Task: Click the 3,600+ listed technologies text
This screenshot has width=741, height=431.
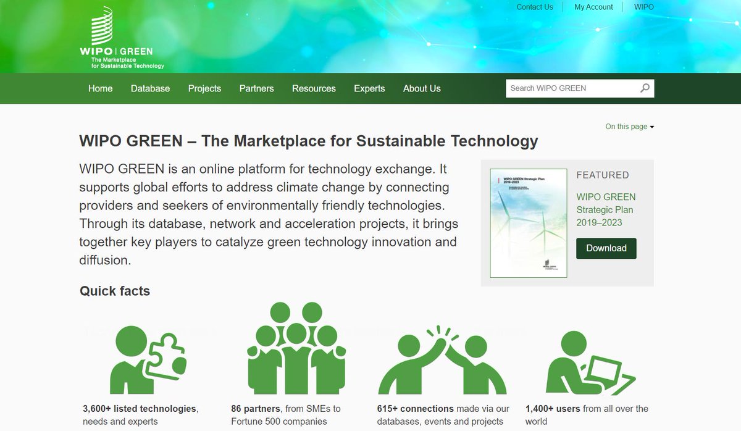Action: [x=140, y=409]
